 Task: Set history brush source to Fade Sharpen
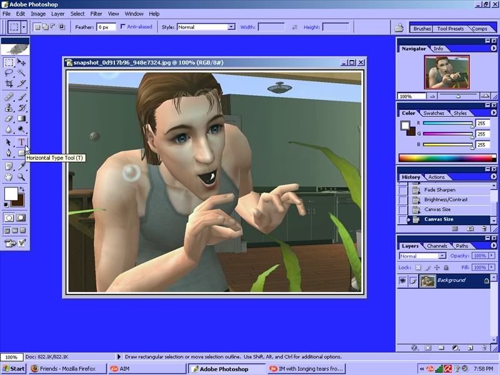(x=402, y=190)
